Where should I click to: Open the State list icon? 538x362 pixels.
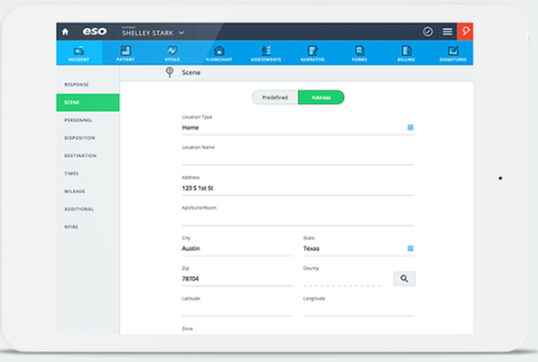pos(410,248)
